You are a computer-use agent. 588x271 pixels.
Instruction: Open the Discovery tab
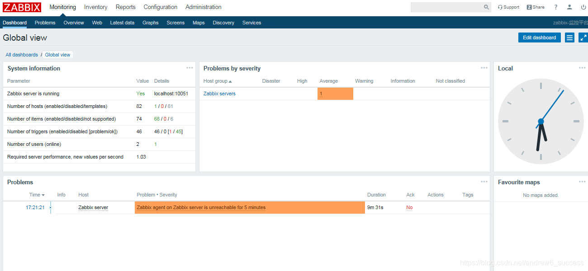pos(223,23)
